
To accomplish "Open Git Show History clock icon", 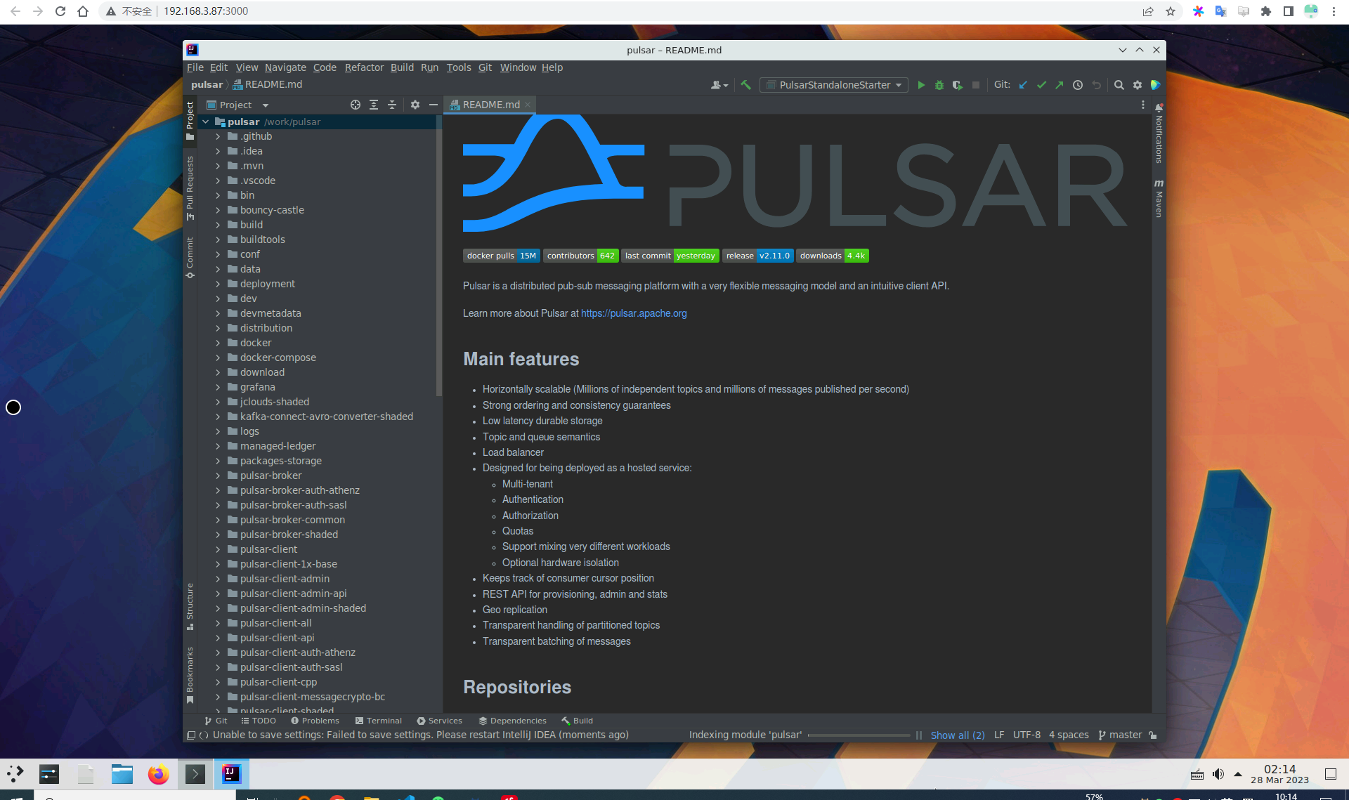I will click(x=1078, y=85).
